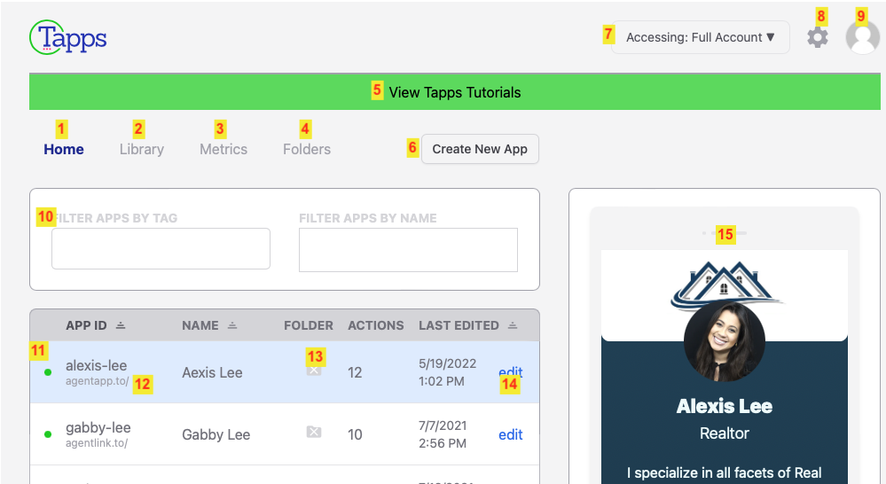
Task: Sort the table by the APP ID arrow
Action: [x=121, y=326]
